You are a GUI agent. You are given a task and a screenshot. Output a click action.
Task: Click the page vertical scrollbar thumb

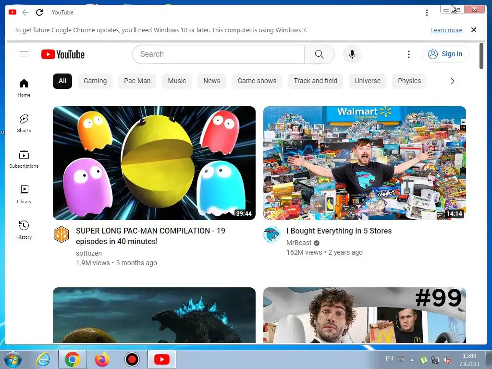(x=481, y=56)
